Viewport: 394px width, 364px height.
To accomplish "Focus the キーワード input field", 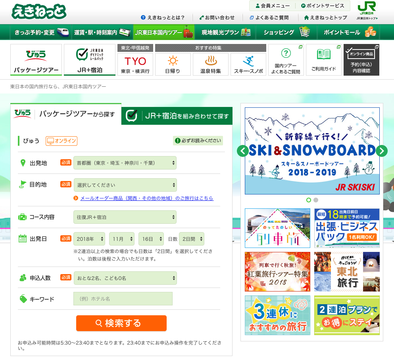I will coord(123,299).
